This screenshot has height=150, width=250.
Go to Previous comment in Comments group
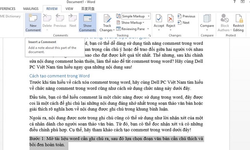point(60,21)
